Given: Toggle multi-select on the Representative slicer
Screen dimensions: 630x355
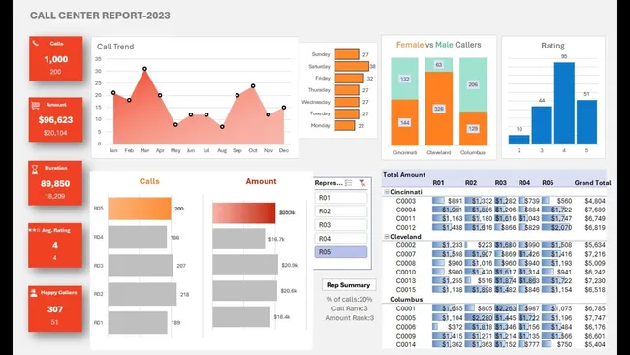Looking at the screenshot, I should [348, 183].
